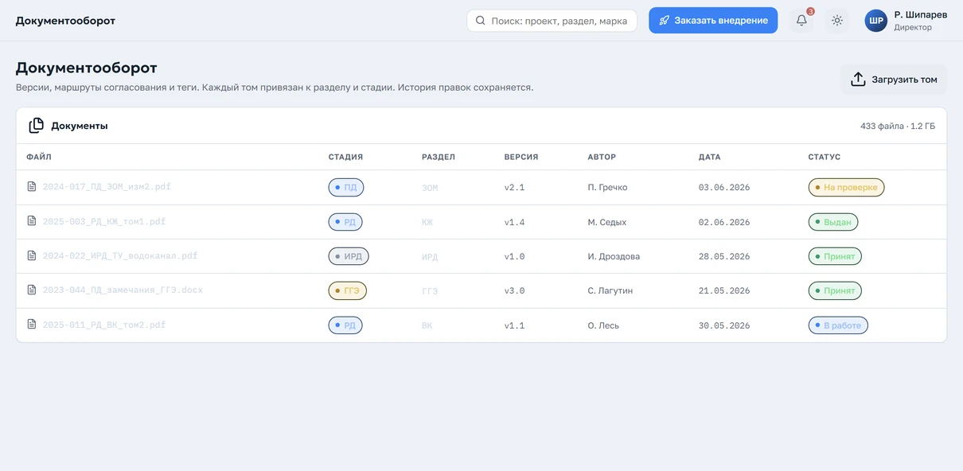Click the Документы panel stacked-pages icon
Image resolution: width=963 pixels, height=471 pixels.
click(37, 126)
